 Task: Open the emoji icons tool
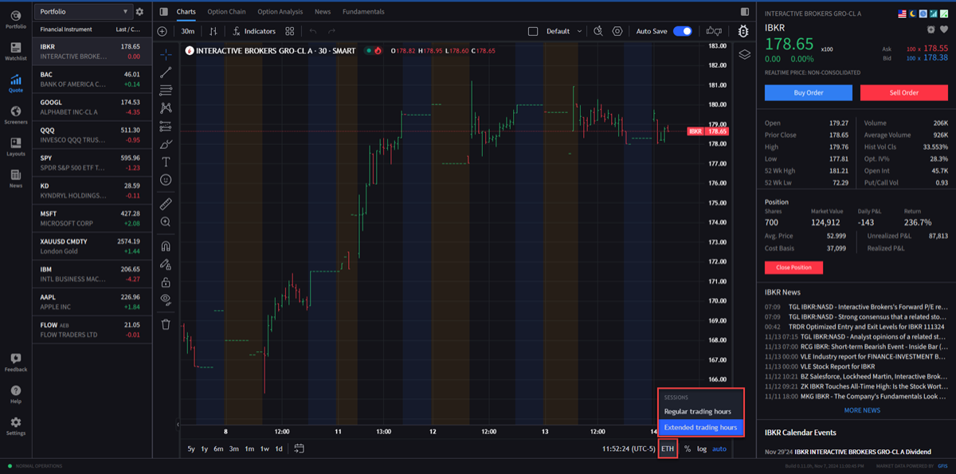(166, 180)
